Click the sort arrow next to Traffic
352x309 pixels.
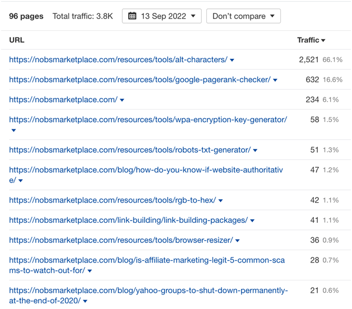pos(323,41)
